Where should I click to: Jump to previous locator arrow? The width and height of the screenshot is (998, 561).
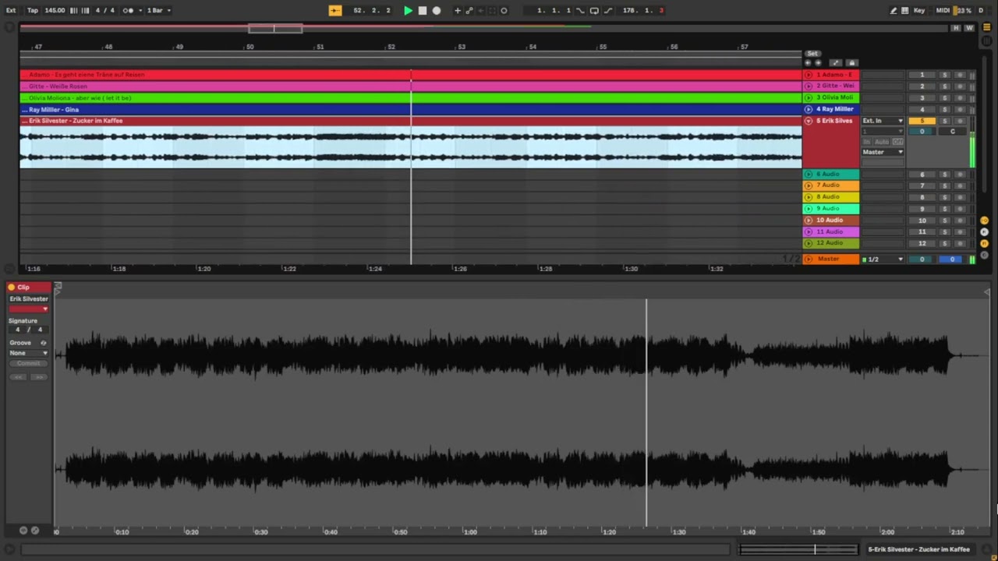[808, 63]
